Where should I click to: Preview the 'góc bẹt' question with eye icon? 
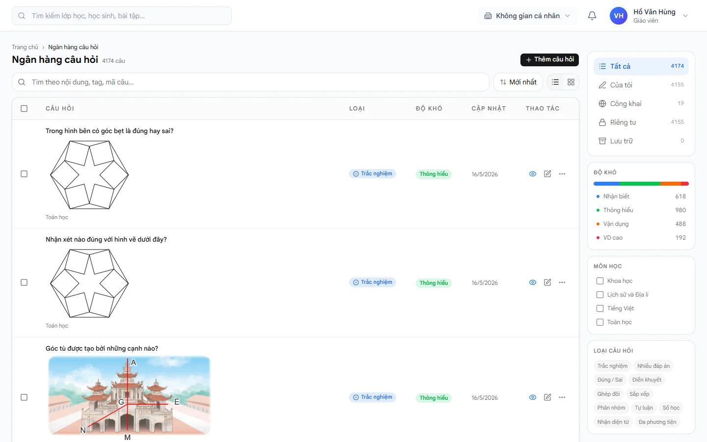533,174
